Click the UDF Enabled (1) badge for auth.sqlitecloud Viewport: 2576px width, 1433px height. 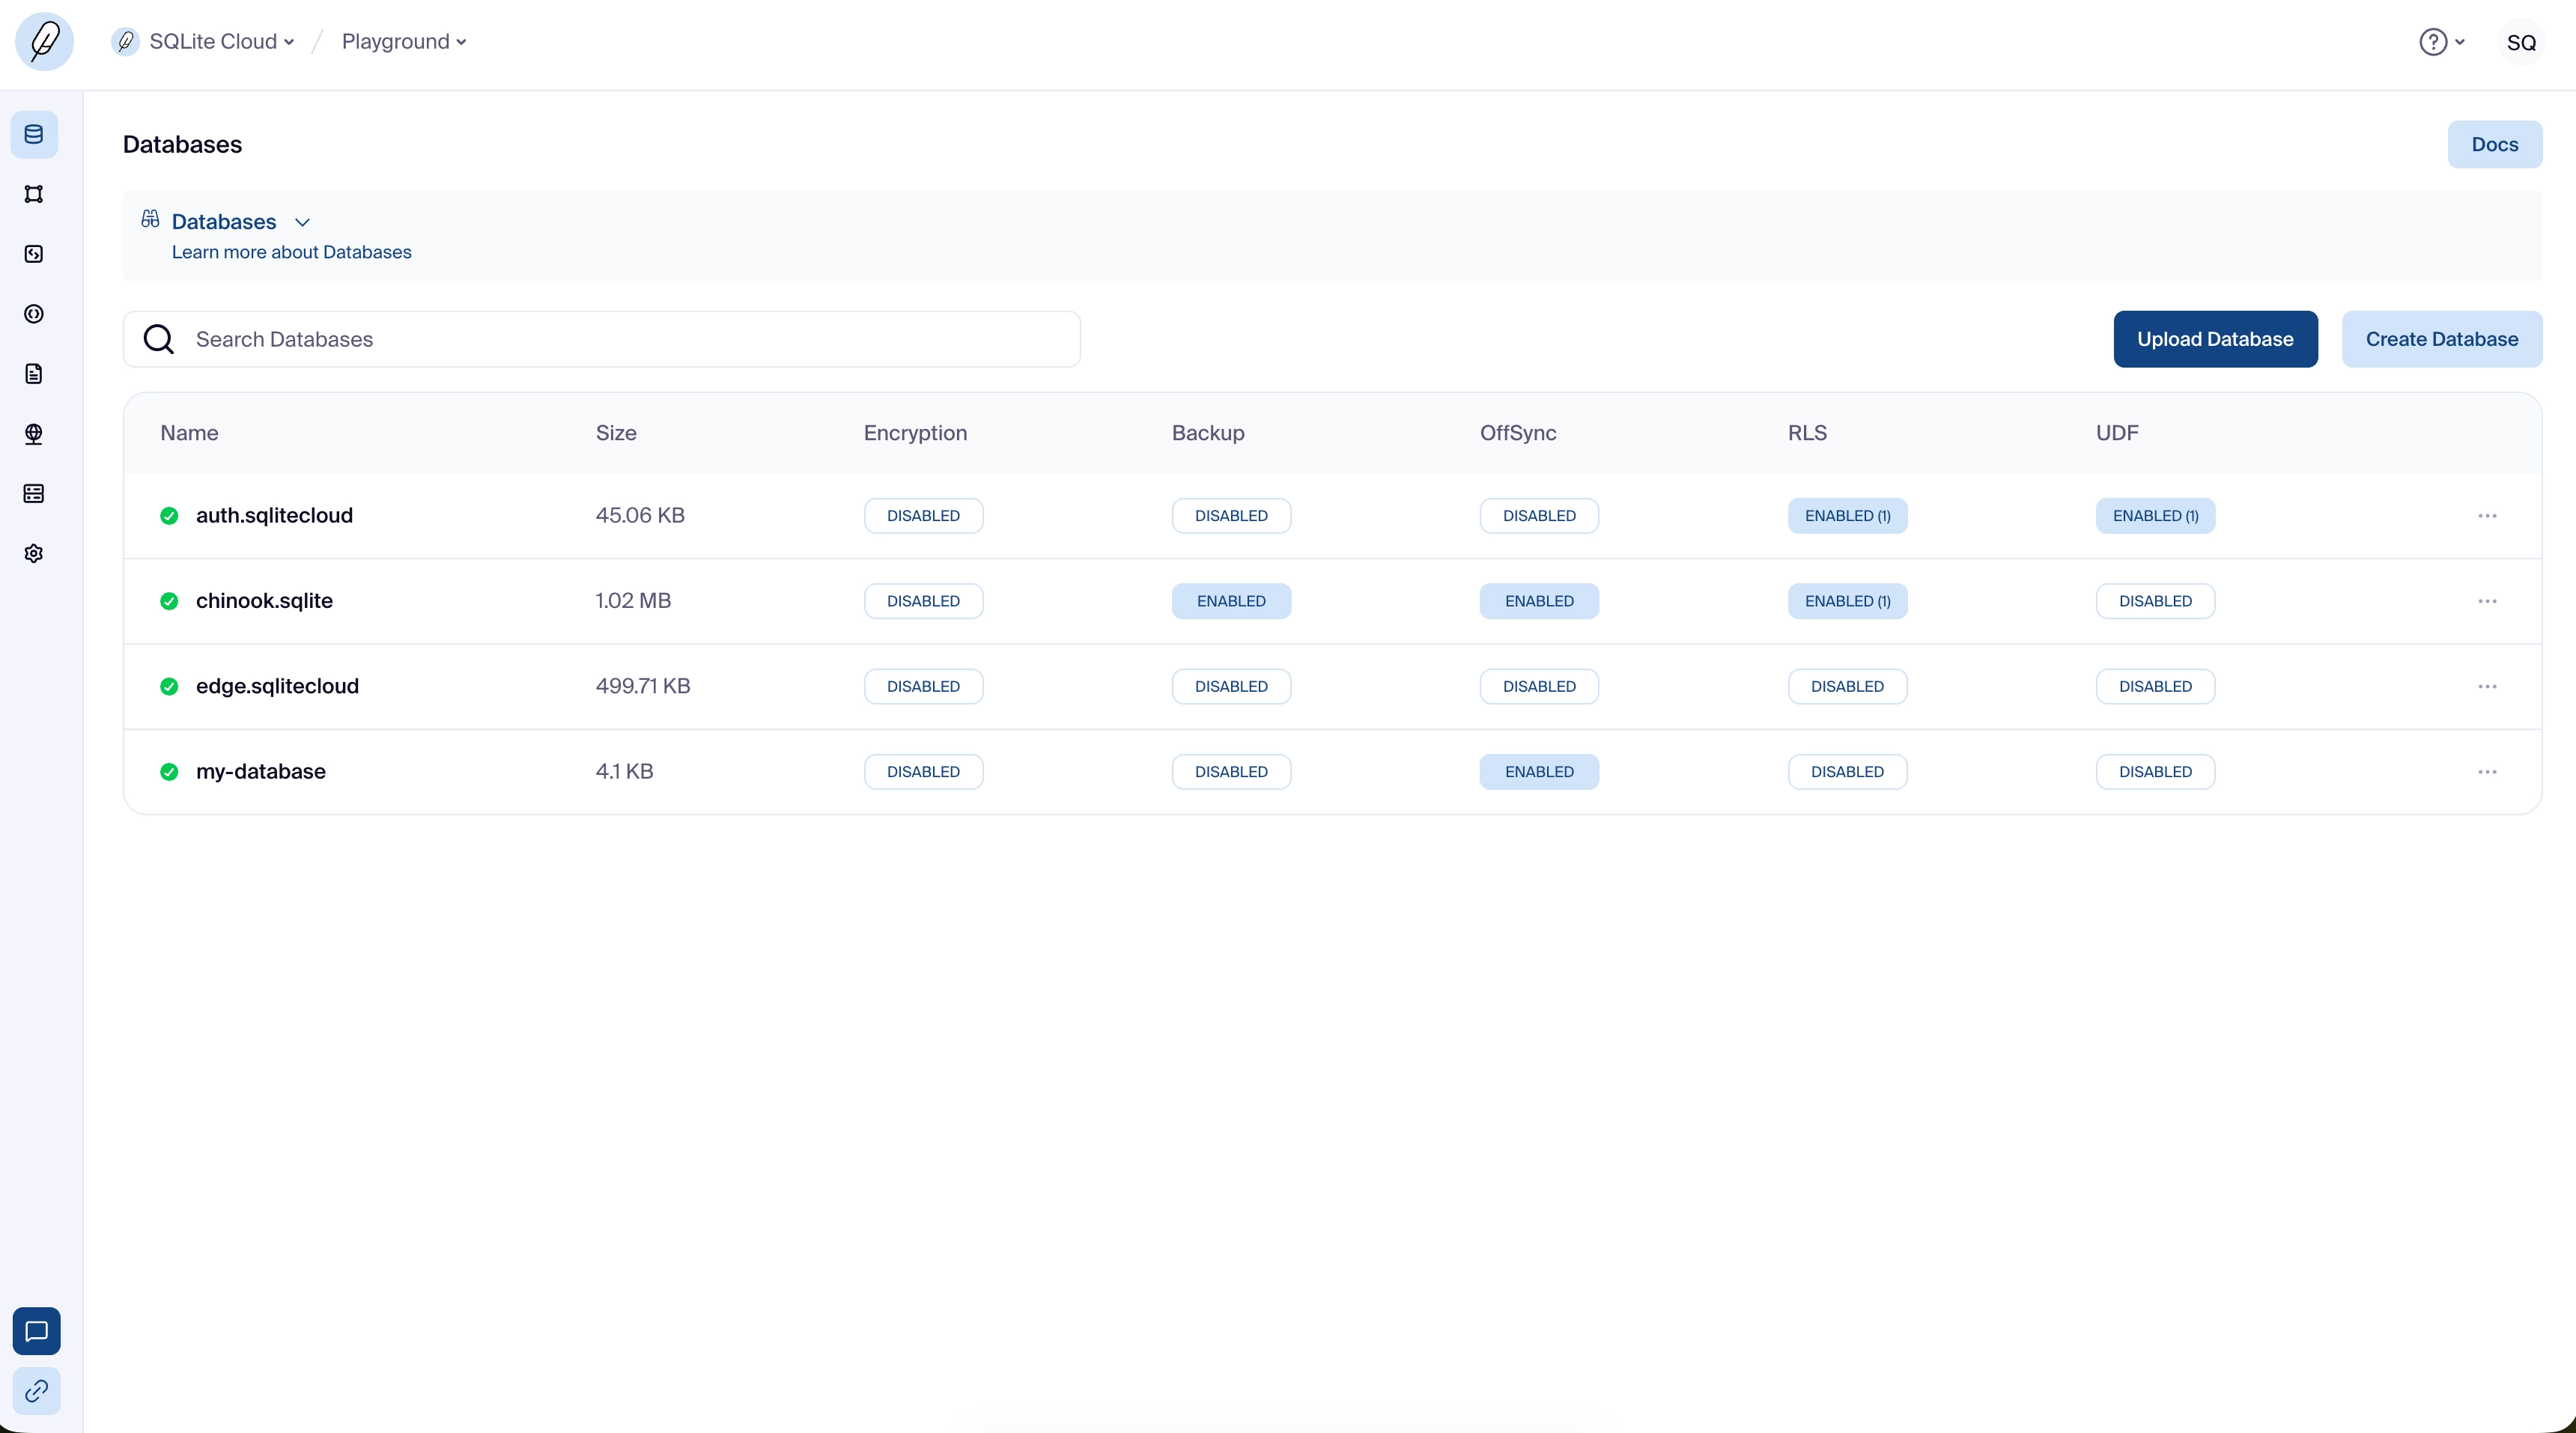pos(2155,516)
